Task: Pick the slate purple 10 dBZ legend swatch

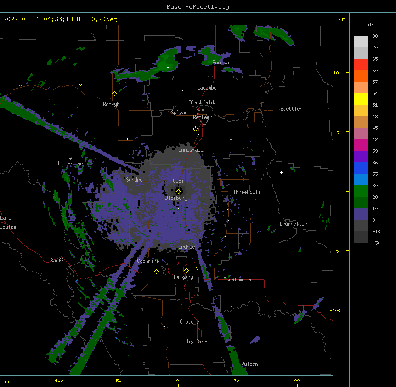Action: pyautogui.click(x=361, y=214)
